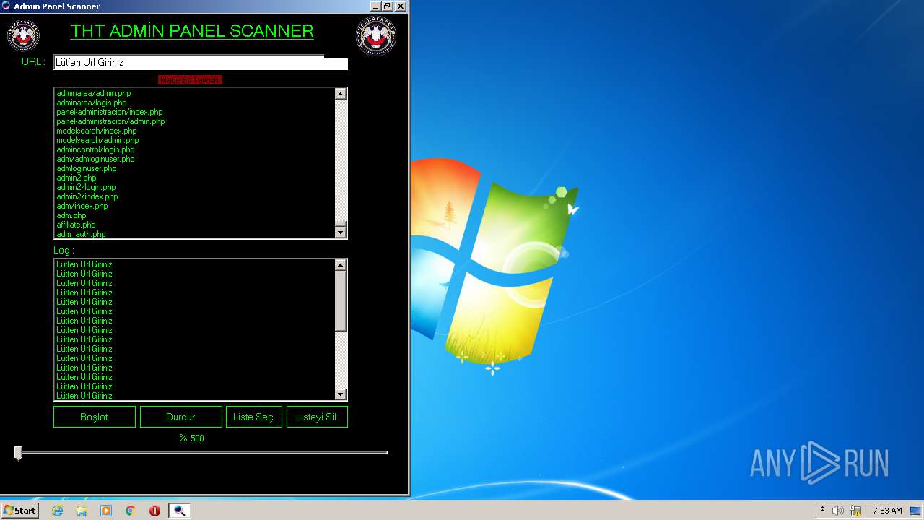Restore down the Admin Panel Scanner window
924x520 pixels.
(x=387, y=6)
